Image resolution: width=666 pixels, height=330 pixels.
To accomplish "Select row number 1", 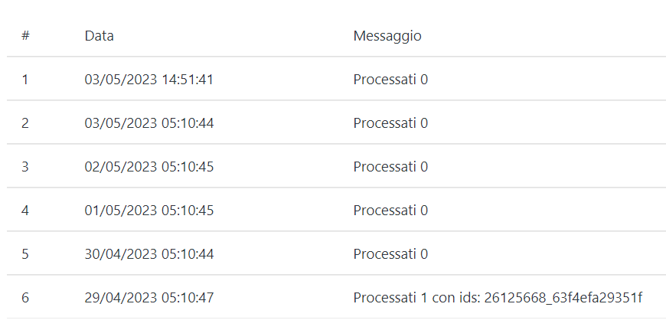I will tap(25, 79).
